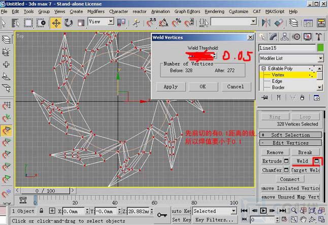Open the Customize menu

238,12
